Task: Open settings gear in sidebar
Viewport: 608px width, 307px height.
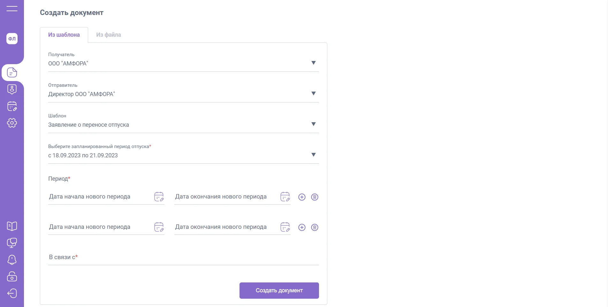Action: (12, 123)
